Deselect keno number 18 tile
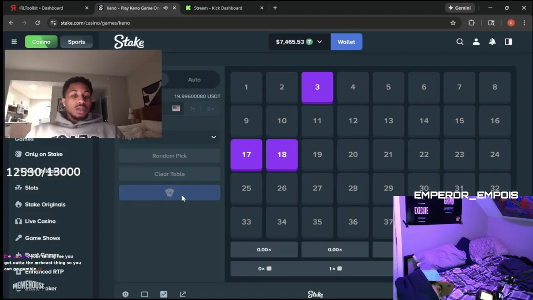The image size is (533, 300). pyautogui.click(x=282, y=155)
